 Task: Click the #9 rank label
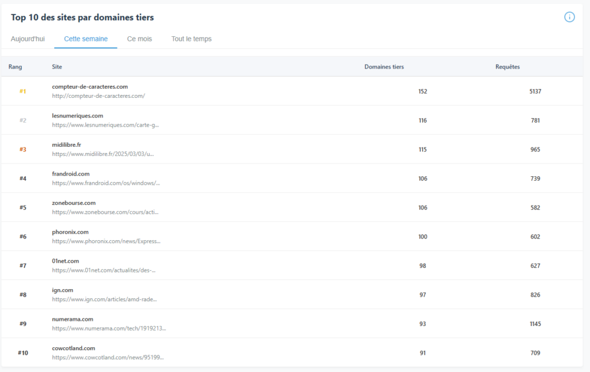coord(23,324)
